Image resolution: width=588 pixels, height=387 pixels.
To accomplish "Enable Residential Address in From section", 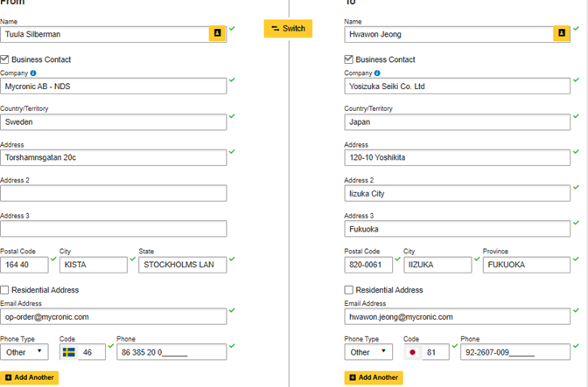I will [4, 290].
